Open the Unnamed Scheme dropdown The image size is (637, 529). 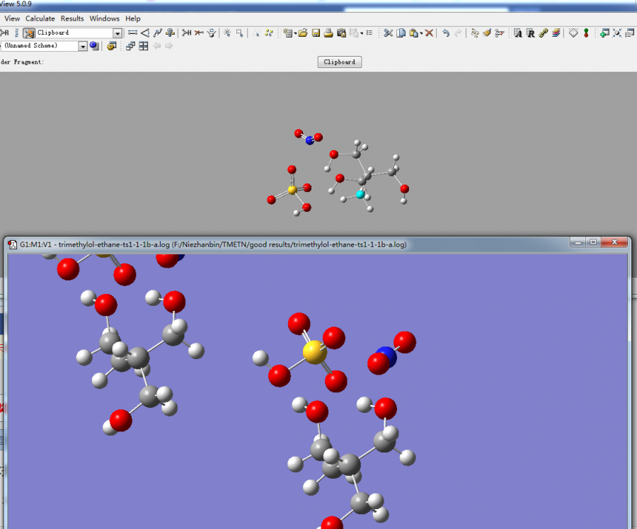(82, 46)
